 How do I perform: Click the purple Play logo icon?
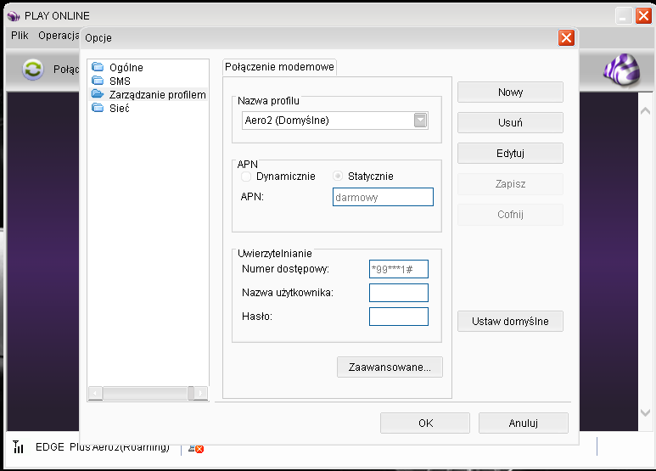620,70
